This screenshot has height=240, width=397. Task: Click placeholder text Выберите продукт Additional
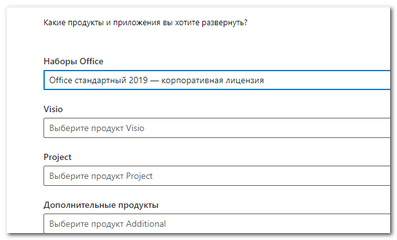107,224
